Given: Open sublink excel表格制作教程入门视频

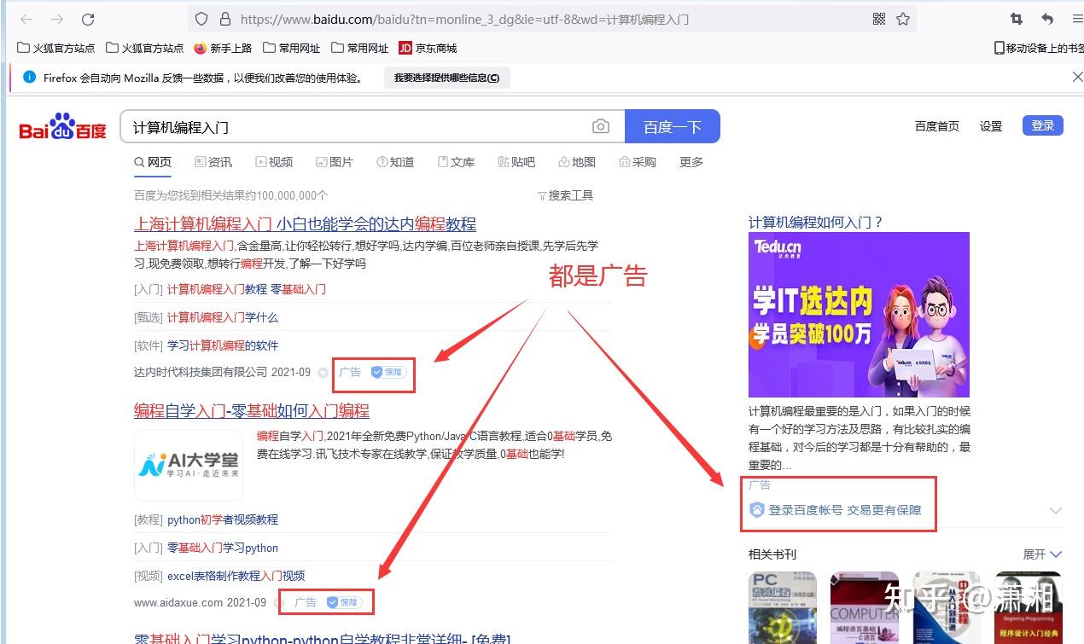Looking at the screenshot, I should point(236,576).
